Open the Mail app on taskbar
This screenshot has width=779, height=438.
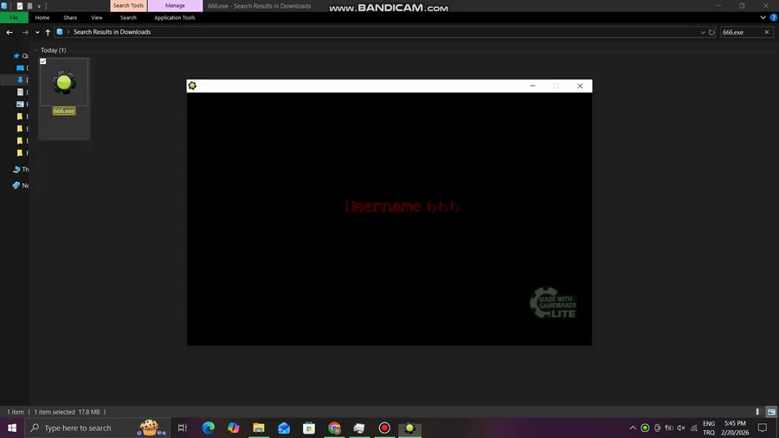(284, 428)
